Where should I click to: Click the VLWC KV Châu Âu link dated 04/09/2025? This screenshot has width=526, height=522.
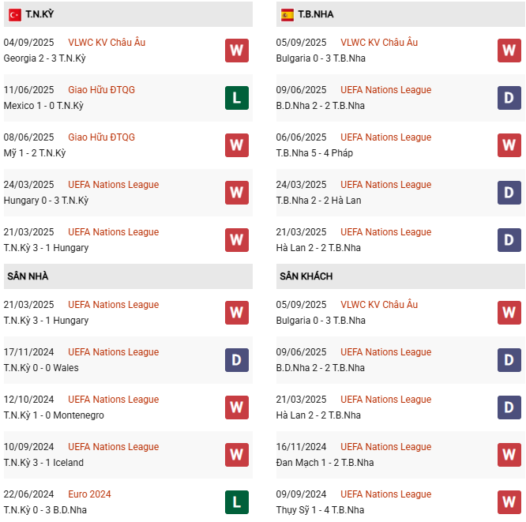point(107,43)
